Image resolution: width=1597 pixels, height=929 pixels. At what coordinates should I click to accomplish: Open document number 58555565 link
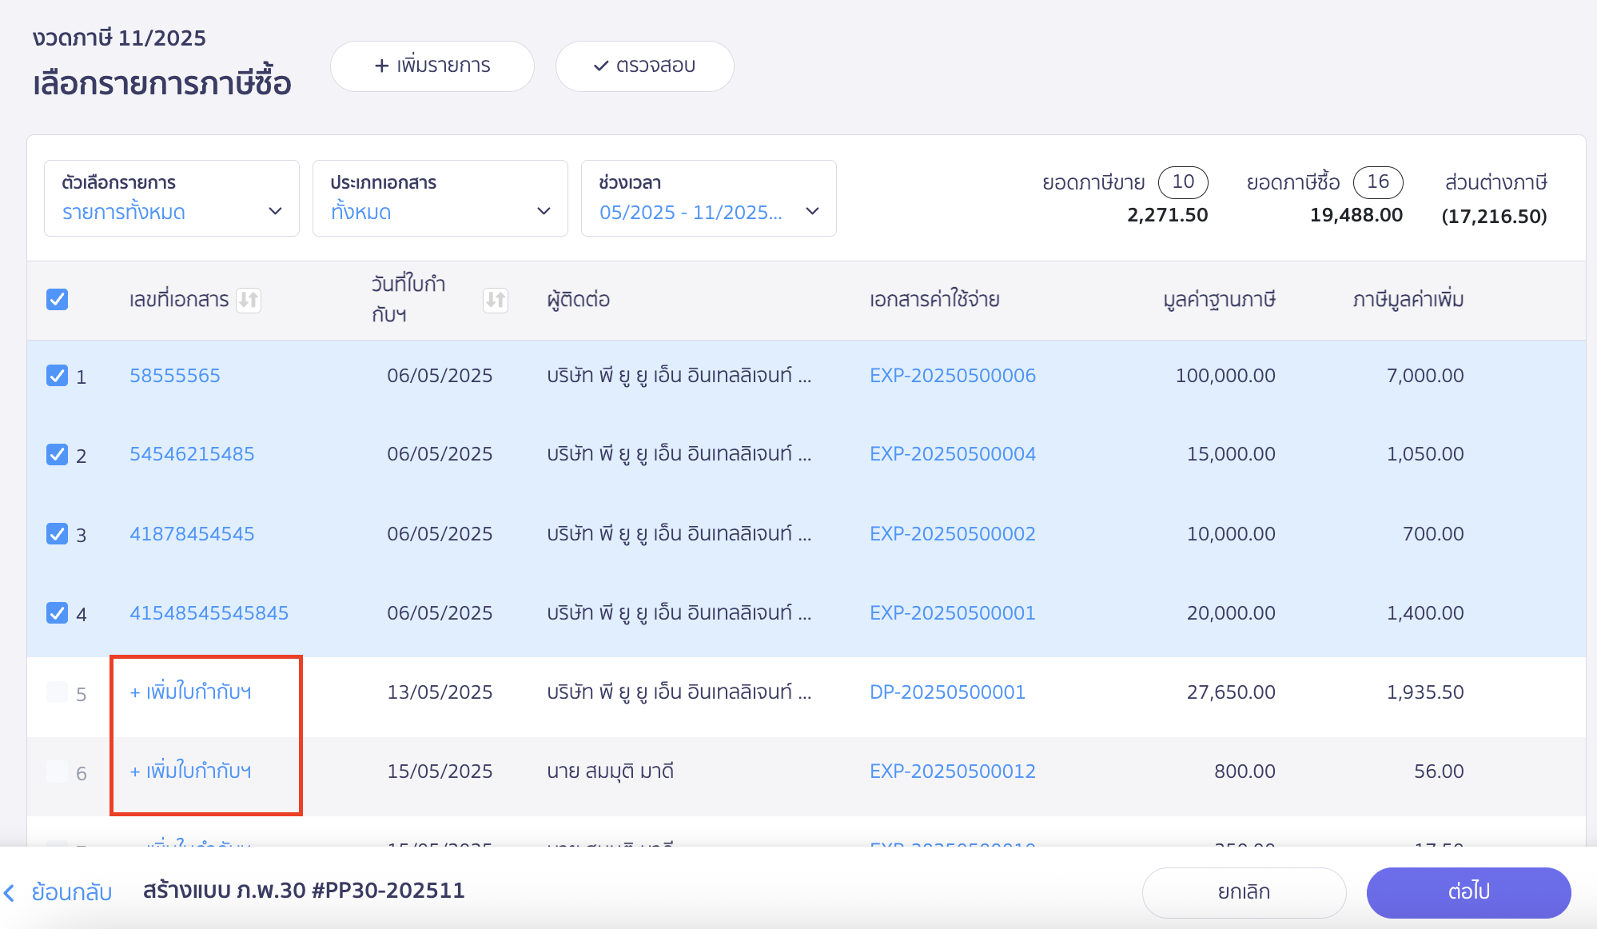(x=175, y=376)
